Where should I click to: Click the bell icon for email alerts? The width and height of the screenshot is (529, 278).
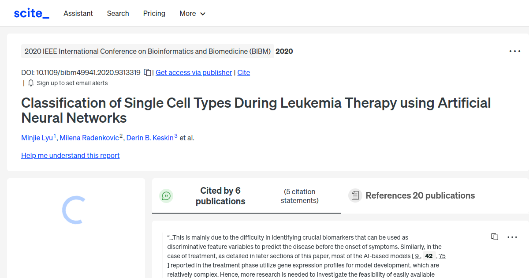(30, 83)
